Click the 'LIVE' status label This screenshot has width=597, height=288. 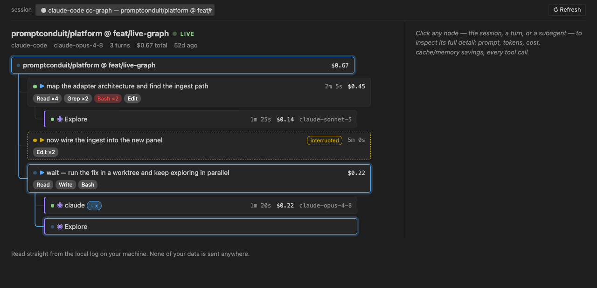pyautogui.click(x=187, y=34)
